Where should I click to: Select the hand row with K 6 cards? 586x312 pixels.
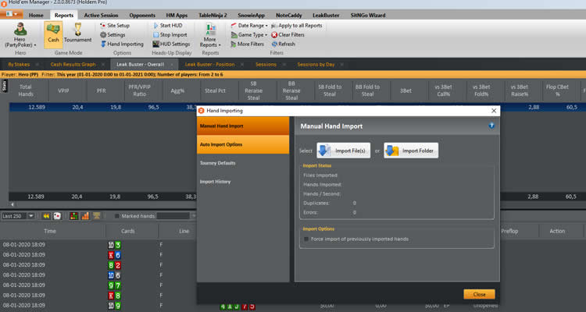point(98,255)
